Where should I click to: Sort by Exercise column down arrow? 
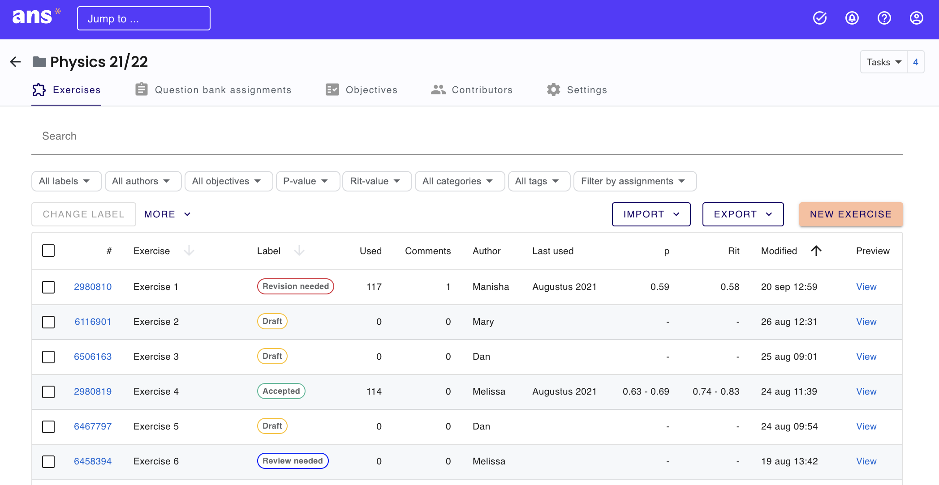[x=189, y=251]
